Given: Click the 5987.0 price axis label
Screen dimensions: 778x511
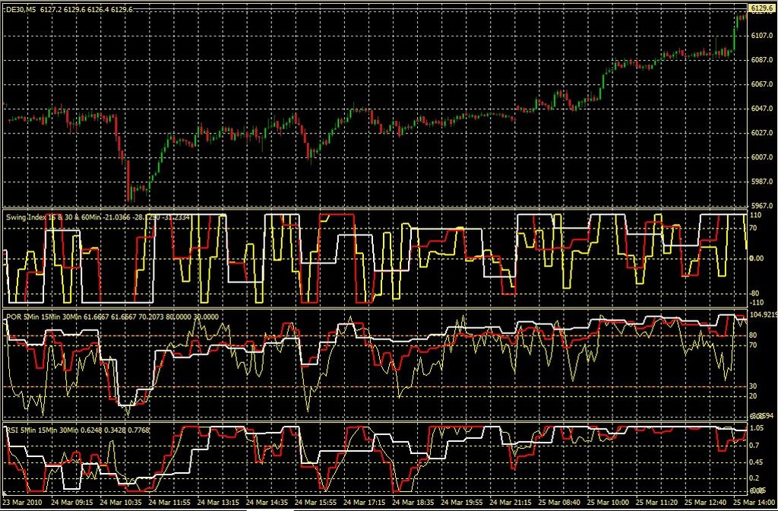Looking at the screenshot, I should [763, 181].
